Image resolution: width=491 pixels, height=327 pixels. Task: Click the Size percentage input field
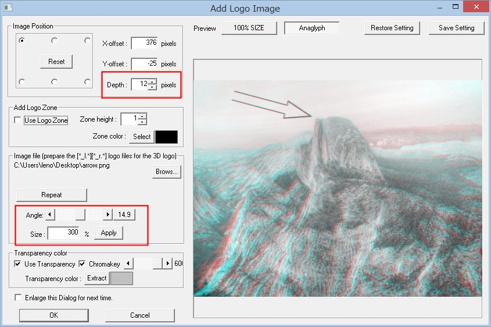pos(63,233)
